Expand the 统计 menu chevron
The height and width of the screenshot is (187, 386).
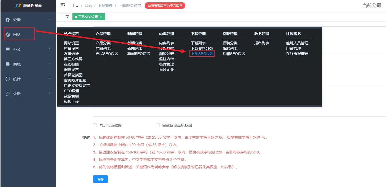49,78
